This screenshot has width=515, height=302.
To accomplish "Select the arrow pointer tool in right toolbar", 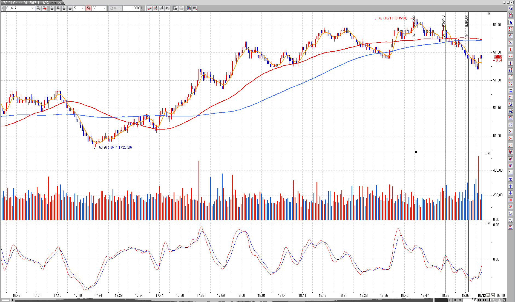I will (511, 22).
